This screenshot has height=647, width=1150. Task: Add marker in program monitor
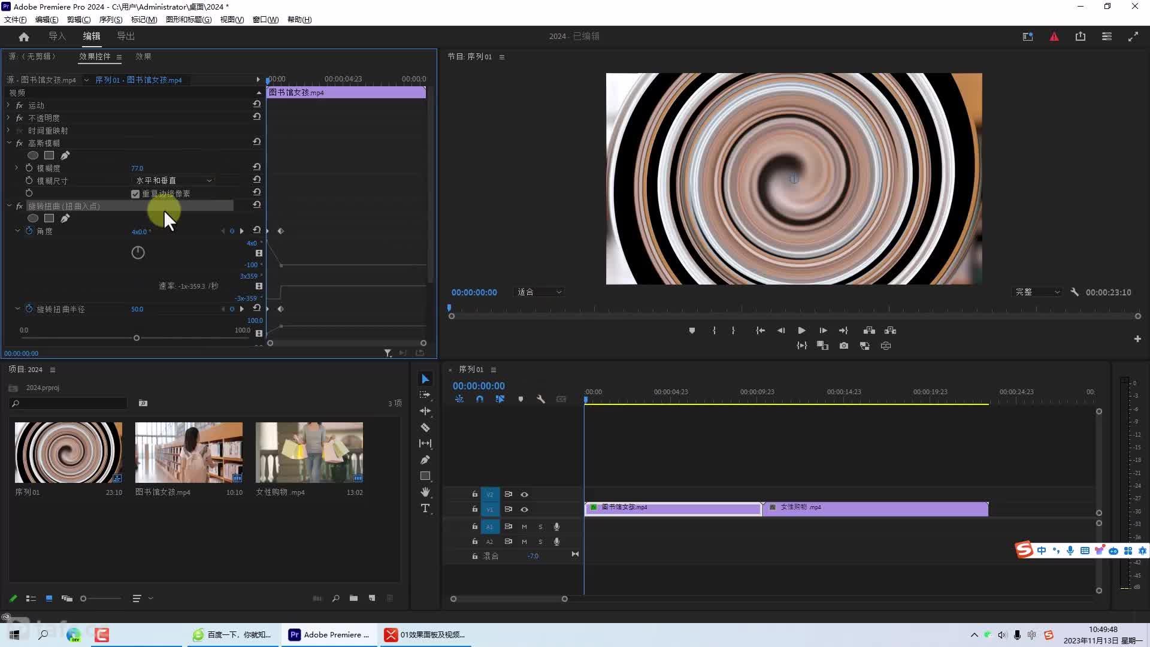(x=692, y=331)
